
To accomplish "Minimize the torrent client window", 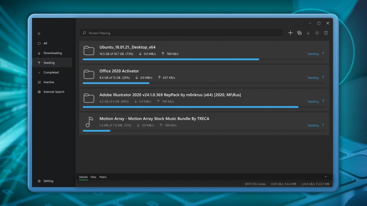I will coord(310,23).
